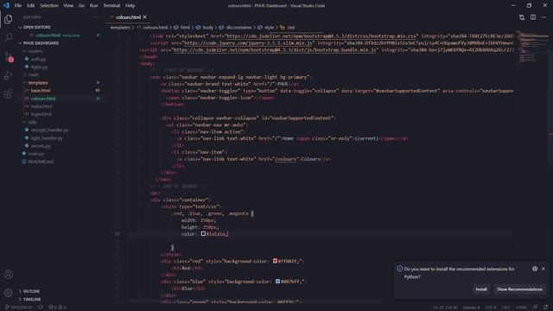Screen dimensions: 553x311
Task: Open the Edit menu
Action: tap(31, 6)
